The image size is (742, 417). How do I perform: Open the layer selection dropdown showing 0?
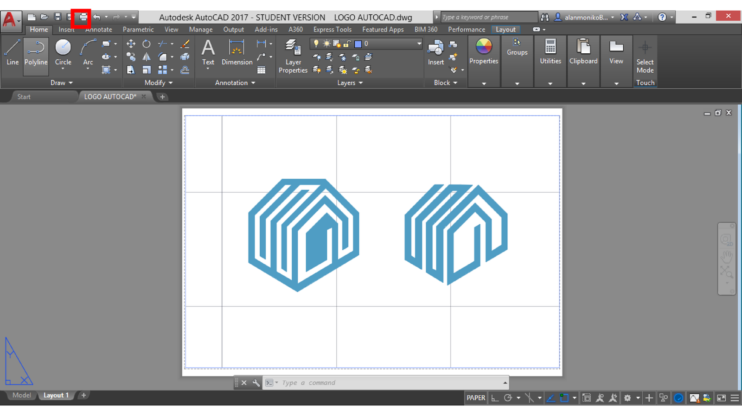[x=419, y=44]
